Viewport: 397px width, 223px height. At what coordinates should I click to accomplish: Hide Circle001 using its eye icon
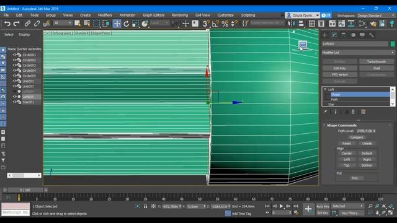click(14, 55)
